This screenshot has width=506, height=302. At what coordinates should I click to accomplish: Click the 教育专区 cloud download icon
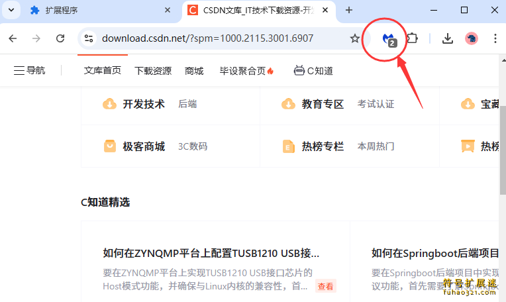pos(288,104)
